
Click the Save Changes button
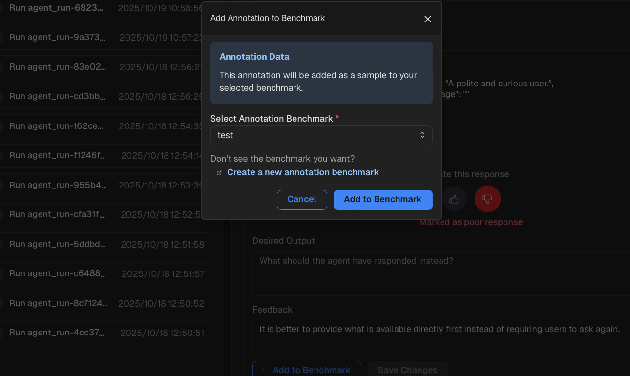[408, 370]
